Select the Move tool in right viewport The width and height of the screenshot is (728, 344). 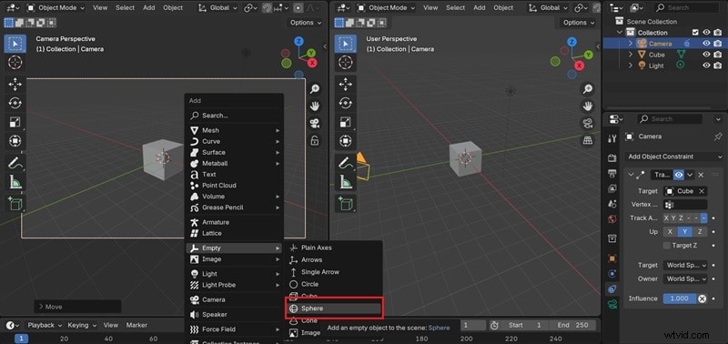pyautogui.click(x=346, y=84)
